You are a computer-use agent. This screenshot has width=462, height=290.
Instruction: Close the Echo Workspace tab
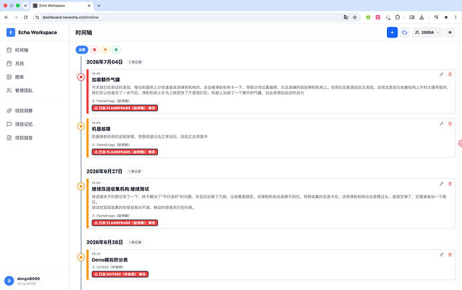tap(89, 5)
